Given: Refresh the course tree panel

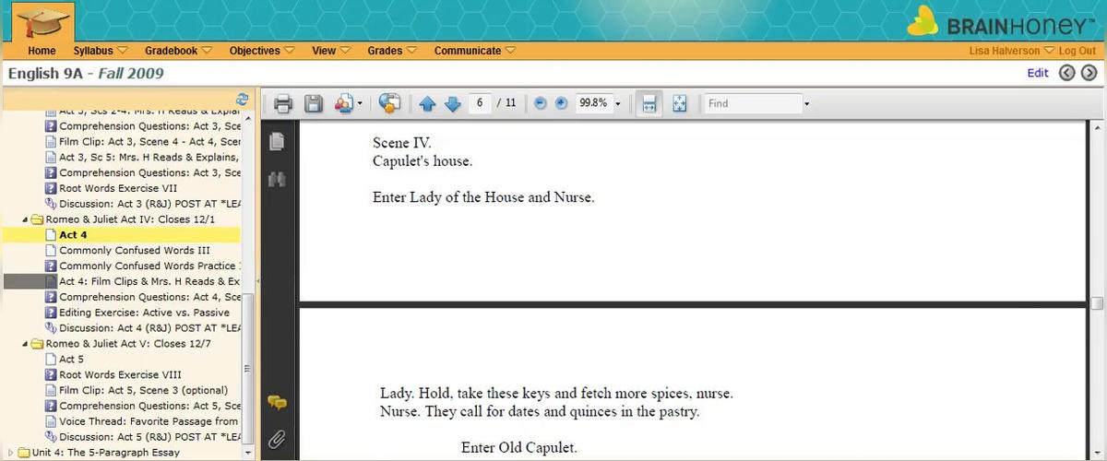Looking at the screenshot, I should pos(243,99).
